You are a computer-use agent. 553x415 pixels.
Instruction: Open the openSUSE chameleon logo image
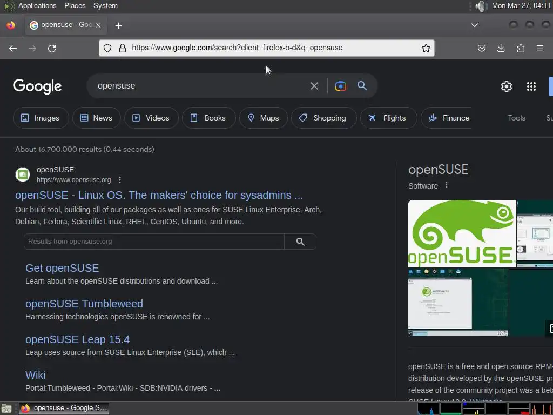[462, 233]
